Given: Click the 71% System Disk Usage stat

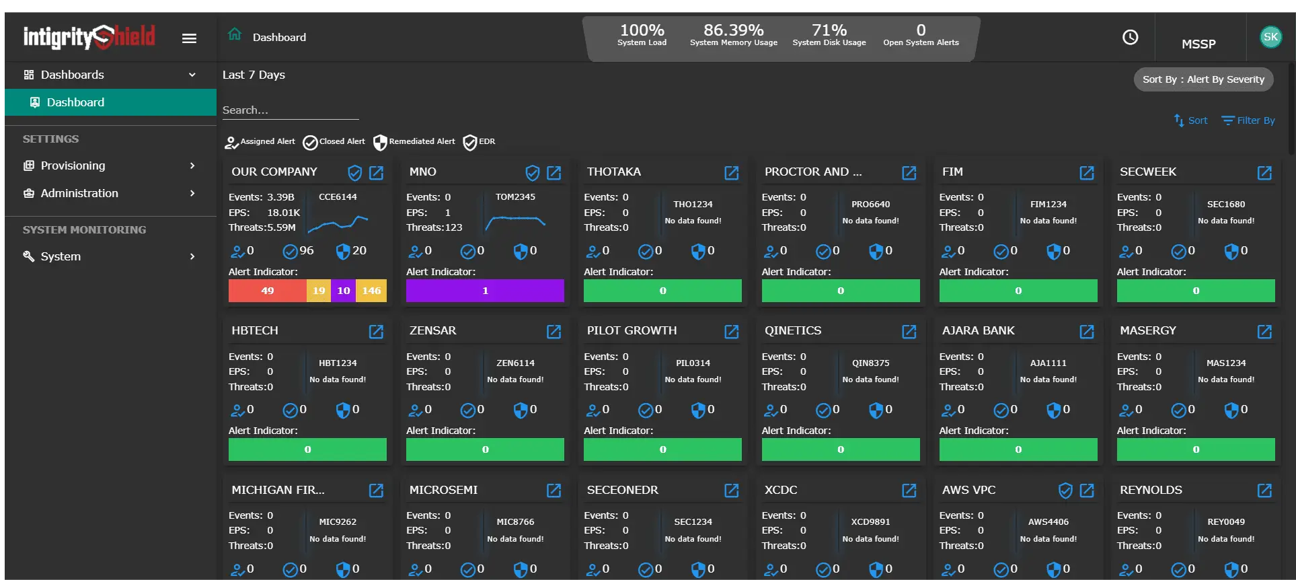Looking at the screenshot, I should tap(829, 35).
